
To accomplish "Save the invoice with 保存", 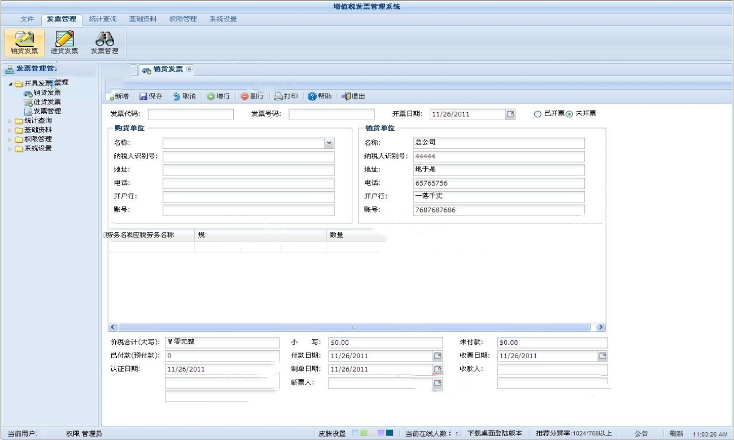I will [151, 96].
